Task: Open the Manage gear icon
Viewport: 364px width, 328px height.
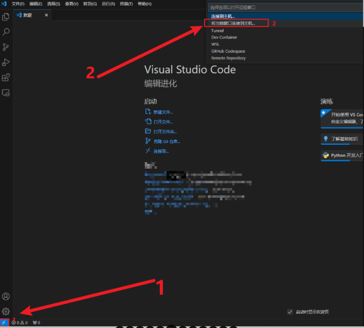Action: (6, 311)
